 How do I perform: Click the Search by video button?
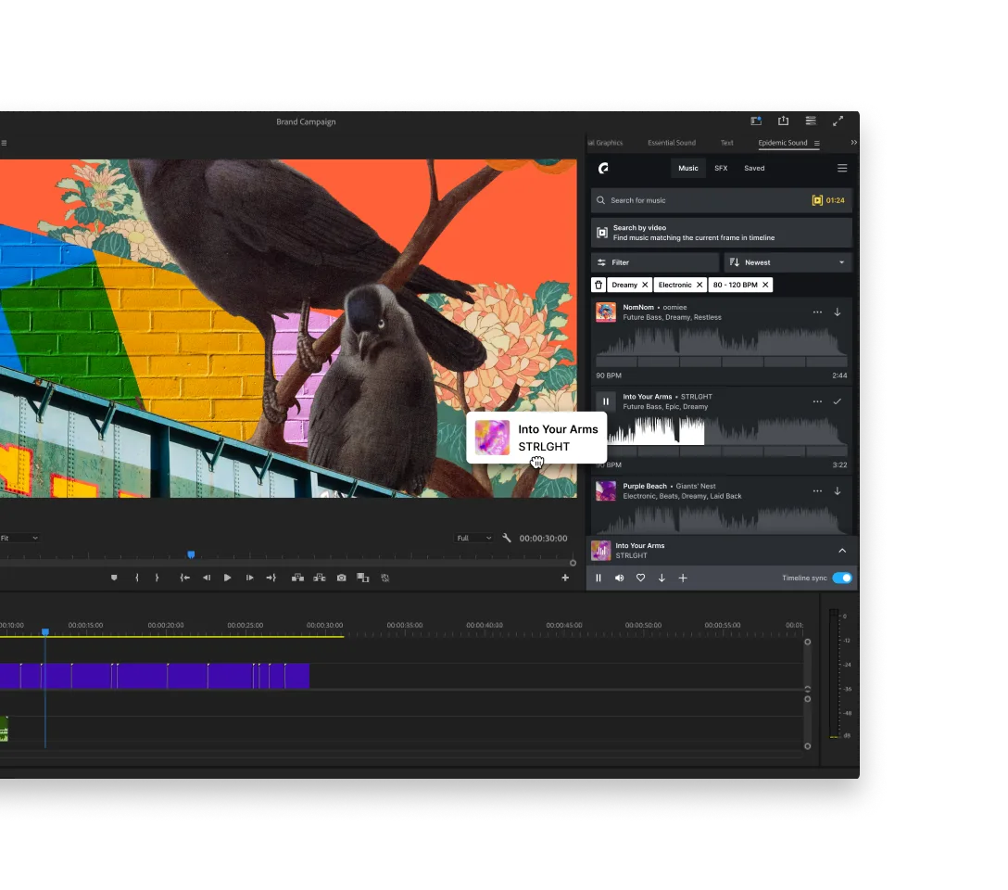click(722, 233)
